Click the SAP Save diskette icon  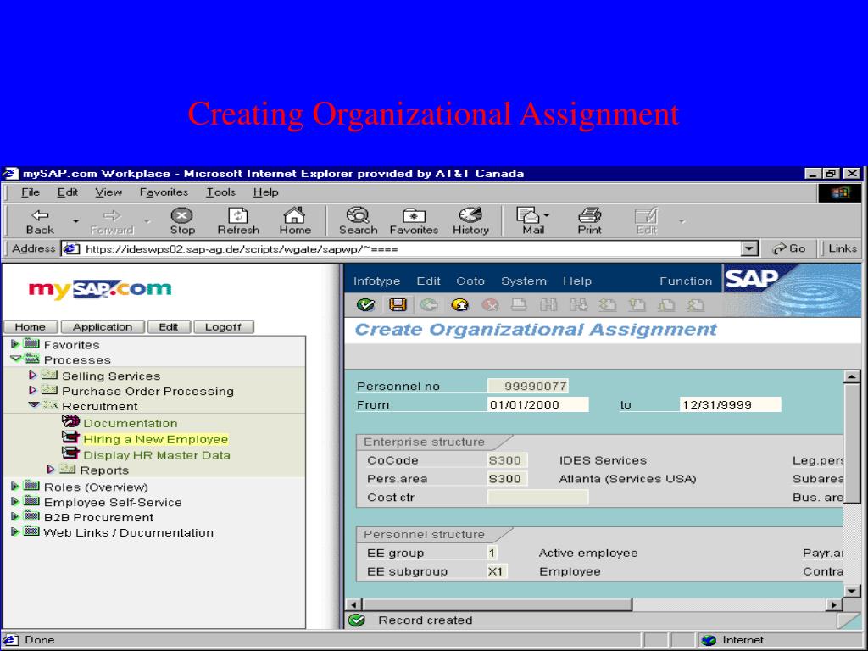pyautogui.click(x=398, y=304)
